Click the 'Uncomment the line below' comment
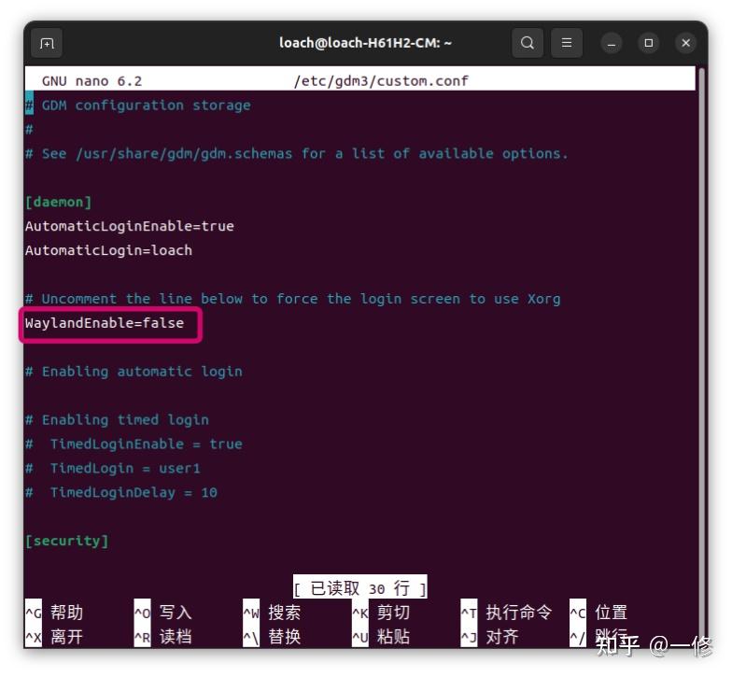 coord(293,299)
